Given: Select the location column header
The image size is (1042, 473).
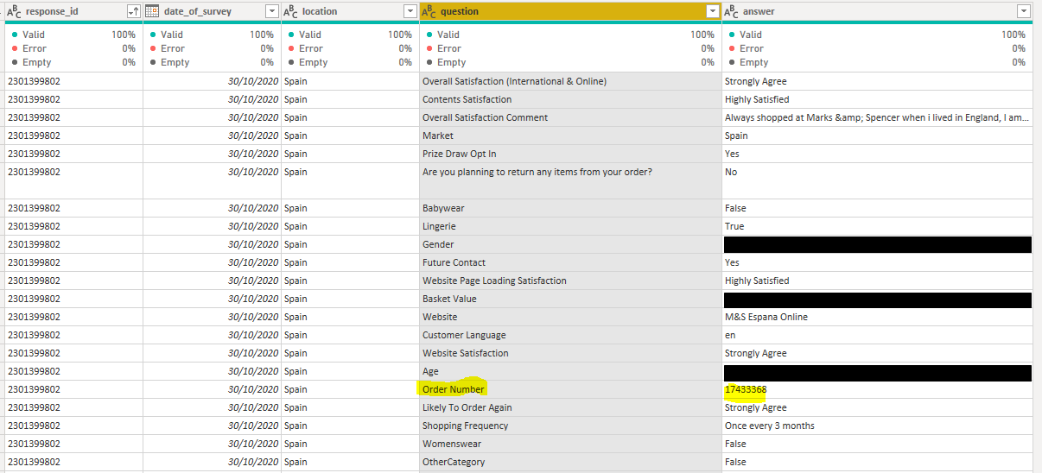Looking at the screenshot, I should (x=350, y=11).
